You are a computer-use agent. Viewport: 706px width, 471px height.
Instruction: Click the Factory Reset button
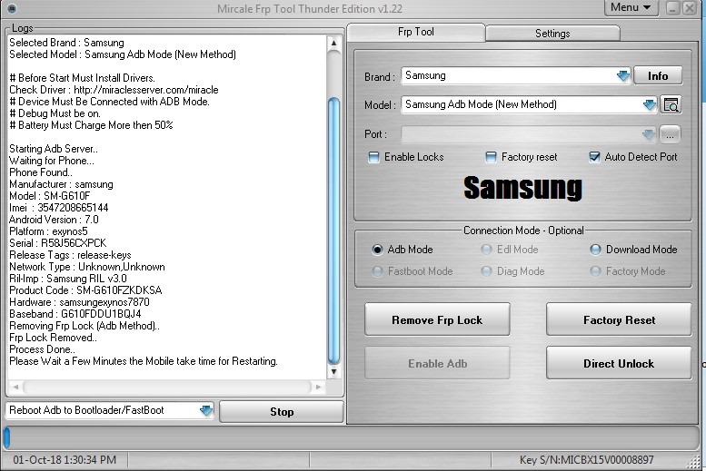tap(619, 319)
